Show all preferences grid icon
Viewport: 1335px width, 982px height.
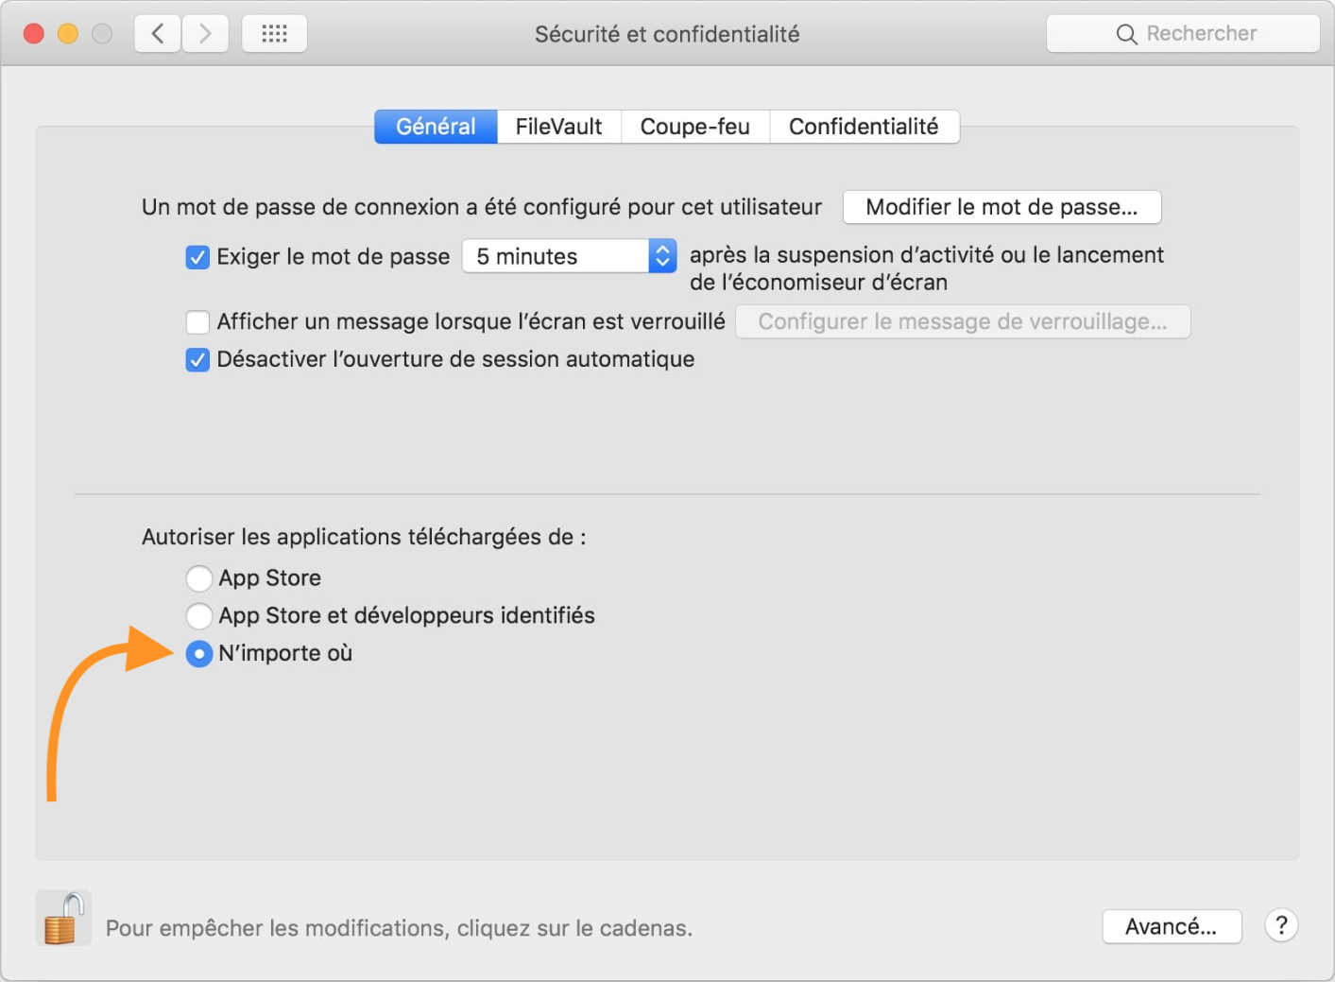(x=274, y=34)
